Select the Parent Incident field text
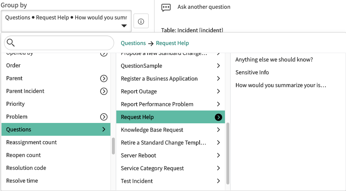 tap(25, 91)
